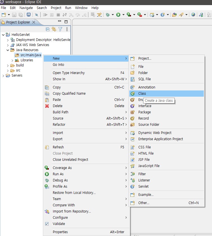The width and height of the screenshot is (212, 236).
Task: Collapse the Java Resources node
Action: pyautogui.click(x=8, y=50)
